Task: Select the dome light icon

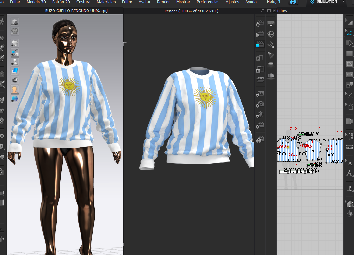Action: 271,75
